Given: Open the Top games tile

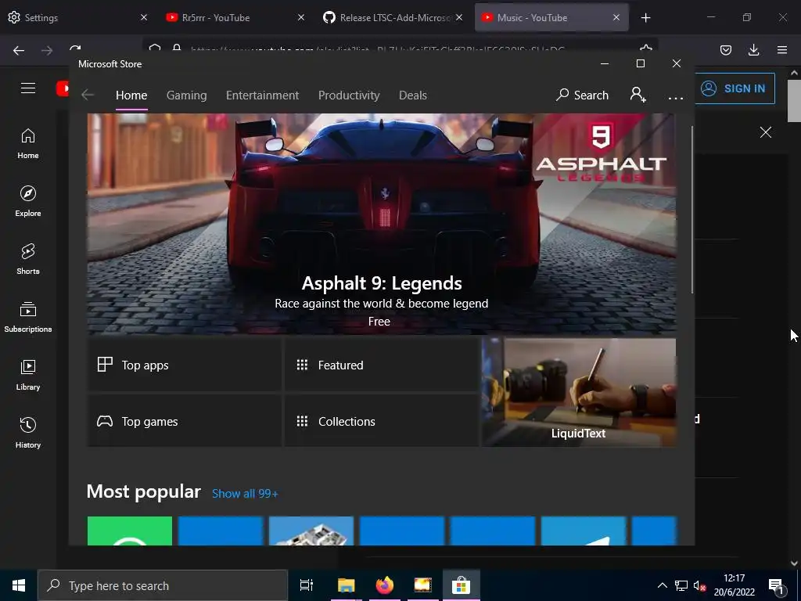Looking at the screenshot, I should 185,422.
